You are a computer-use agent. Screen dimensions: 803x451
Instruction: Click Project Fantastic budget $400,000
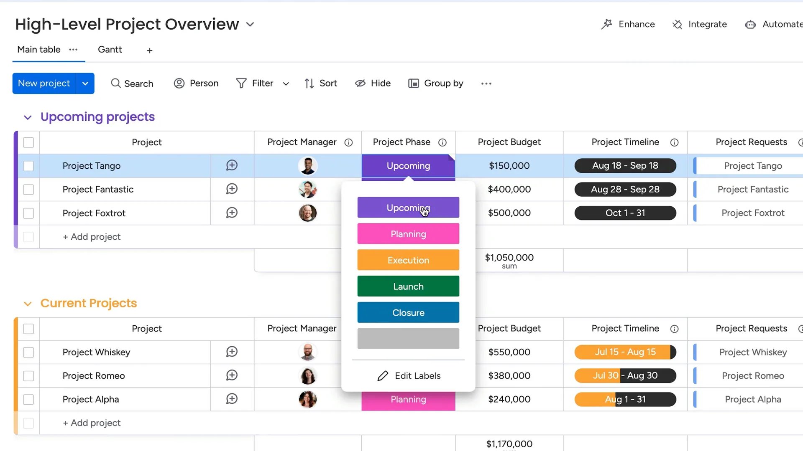point(509,189)
